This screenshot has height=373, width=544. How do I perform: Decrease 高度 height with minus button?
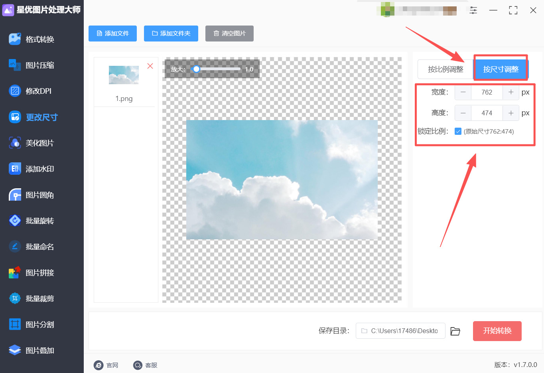(463, 113)
